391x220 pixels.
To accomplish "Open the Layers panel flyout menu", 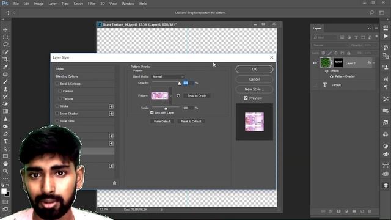I will tap(376, 28).
